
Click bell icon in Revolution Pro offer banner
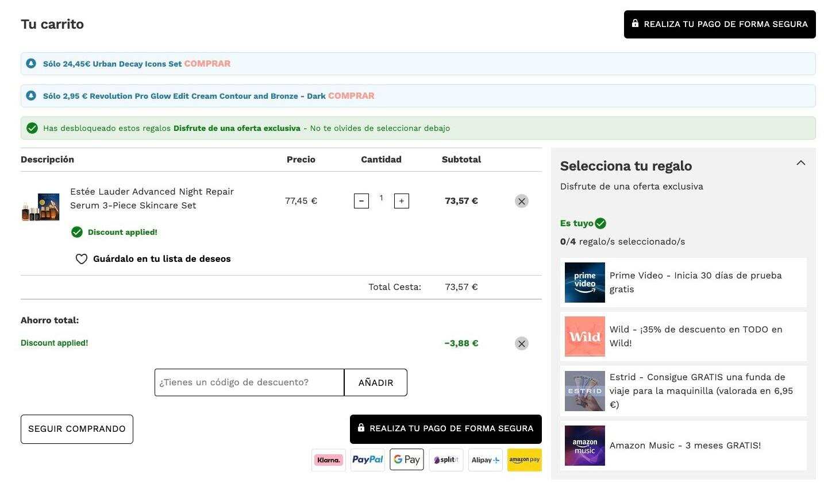pyautogui.click(x=31, y=96)
